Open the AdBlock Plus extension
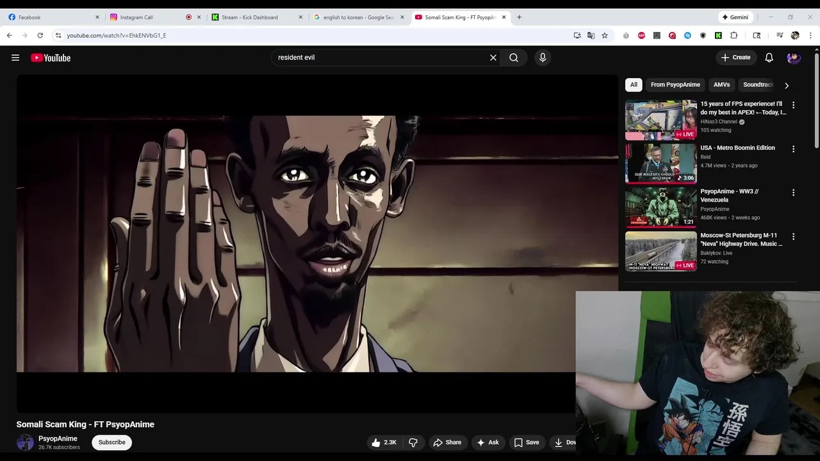Viewport: 820px width, 461px height. 641,35
